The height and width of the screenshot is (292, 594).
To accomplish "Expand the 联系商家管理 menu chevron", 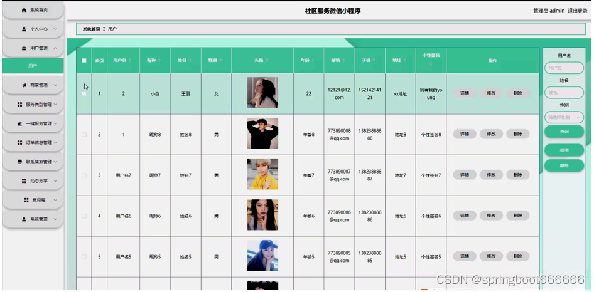I will coord(55,162).
